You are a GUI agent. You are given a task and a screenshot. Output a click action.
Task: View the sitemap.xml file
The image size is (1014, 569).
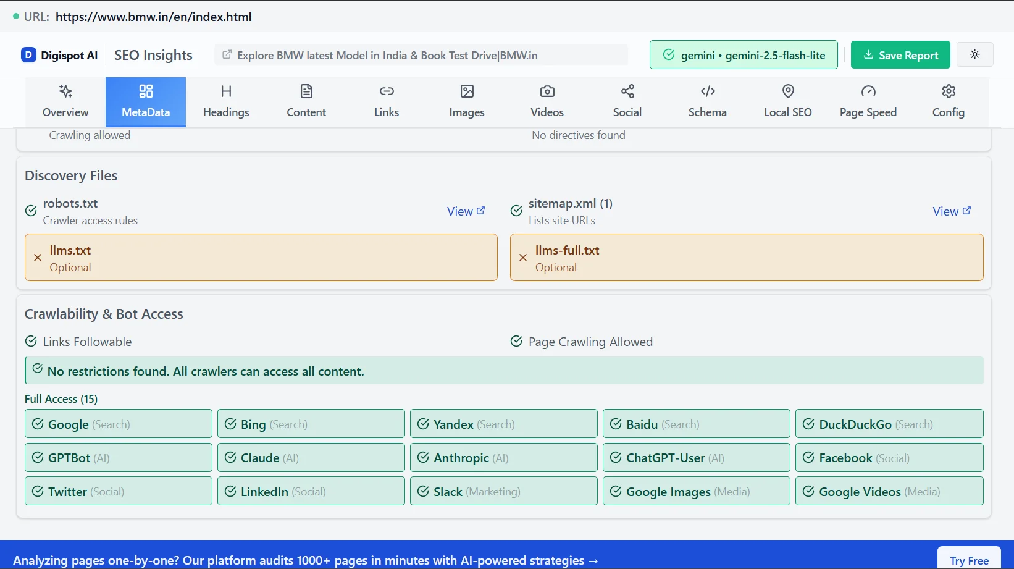point(952,211)
